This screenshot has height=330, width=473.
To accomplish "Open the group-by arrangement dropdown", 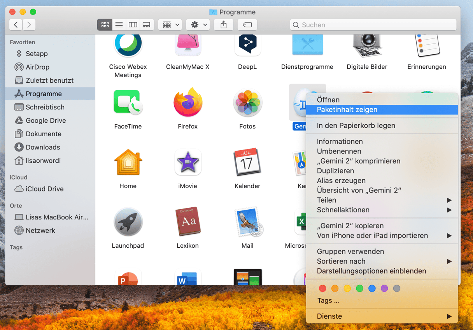I will (170, 25).
